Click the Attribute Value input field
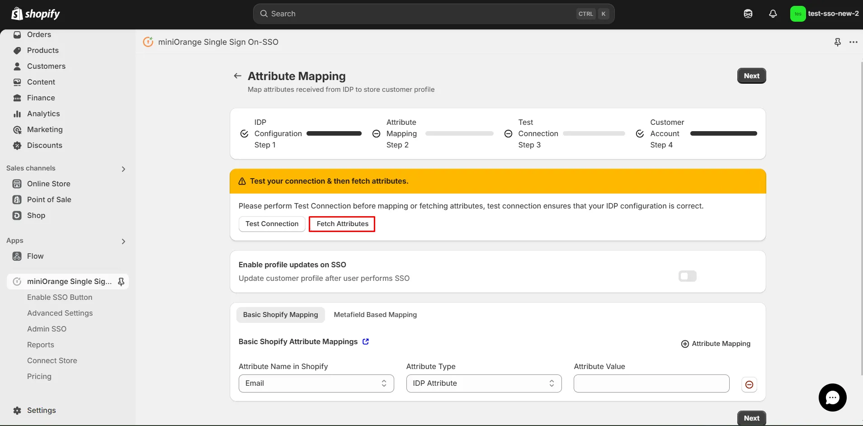 click(x=651, y=383)
